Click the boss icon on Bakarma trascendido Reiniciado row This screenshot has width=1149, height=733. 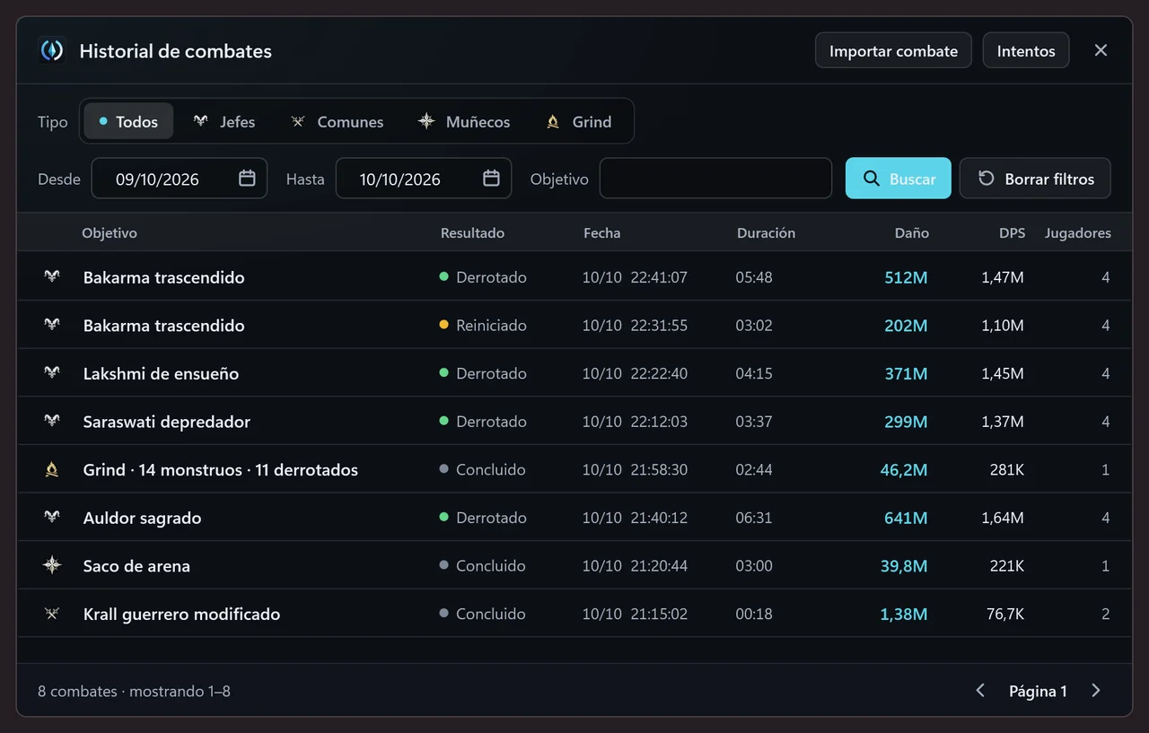coord(52,325)
